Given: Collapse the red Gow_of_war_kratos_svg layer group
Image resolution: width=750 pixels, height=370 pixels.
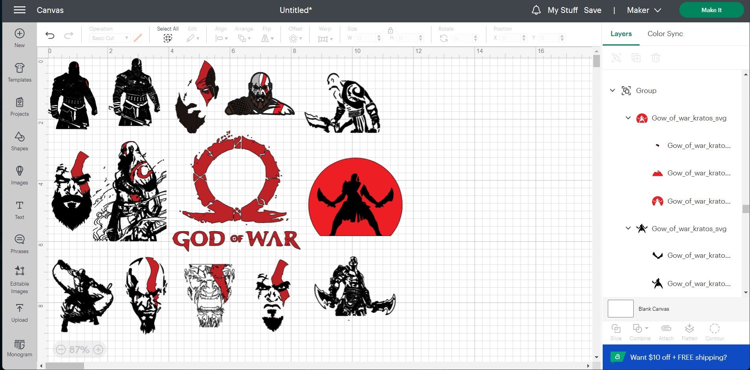Looking at the screenshot, I should [628, 118].
